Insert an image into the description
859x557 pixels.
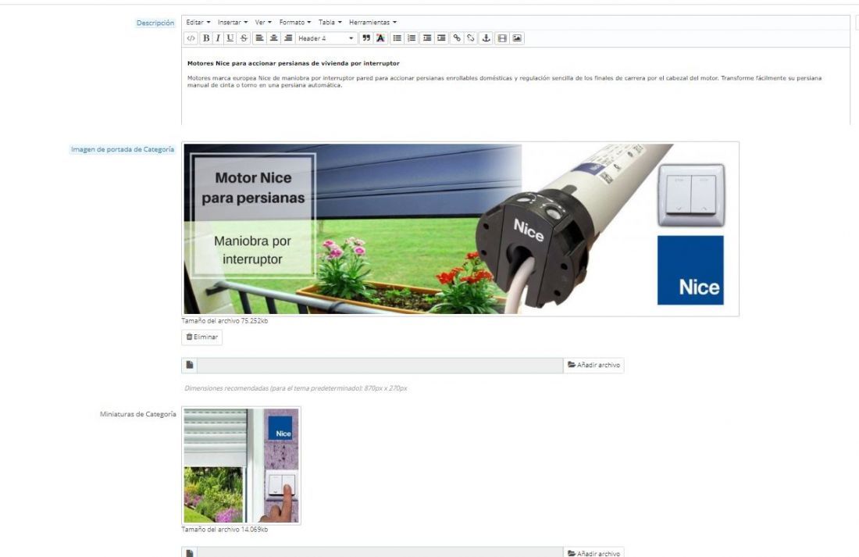coord(517,38)
